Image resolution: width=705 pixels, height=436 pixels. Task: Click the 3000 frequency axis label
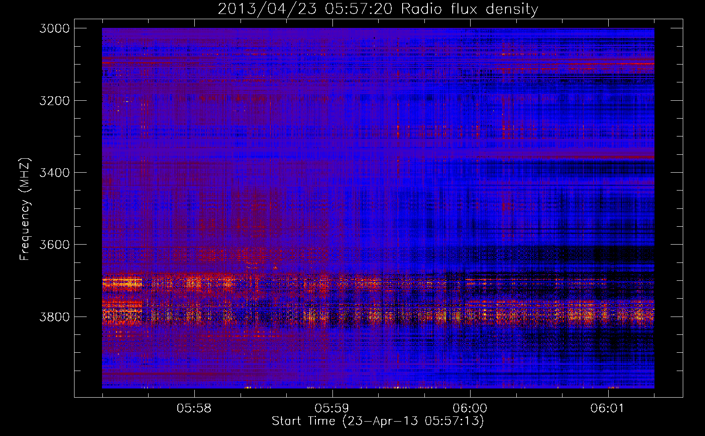pyautogui.click(x=54, y=28)
